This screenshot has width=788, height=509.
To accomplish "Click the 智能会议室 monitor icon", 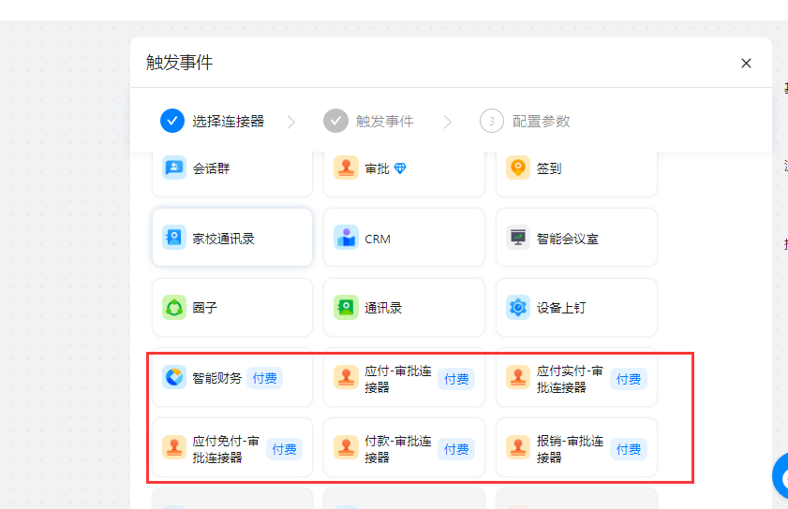I will (518, 238).
